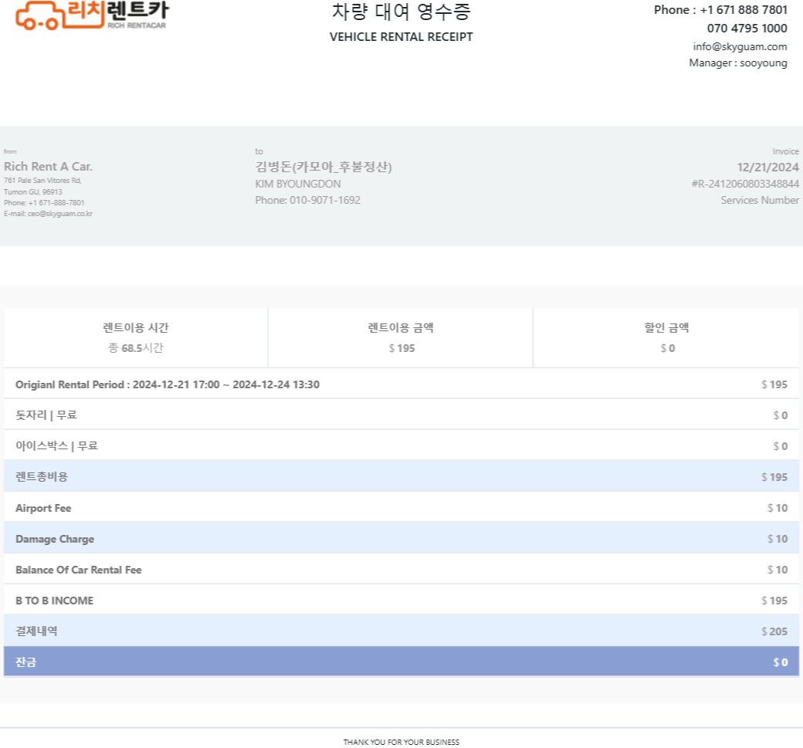The image size is (803, 748).
Task: Click the 결제내역 $205 row
Action: coord(401,631)
